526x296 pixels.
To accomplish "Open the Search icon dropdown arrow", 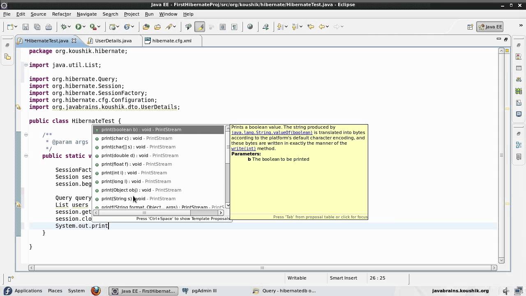I will pyautogui.click(x=175, y=27).
